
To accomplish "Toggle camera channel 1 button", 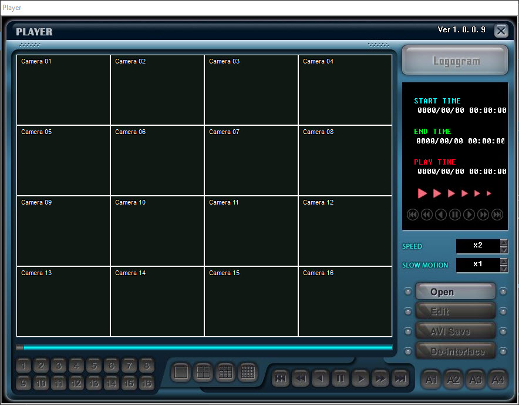I will [x=23, y=366].
